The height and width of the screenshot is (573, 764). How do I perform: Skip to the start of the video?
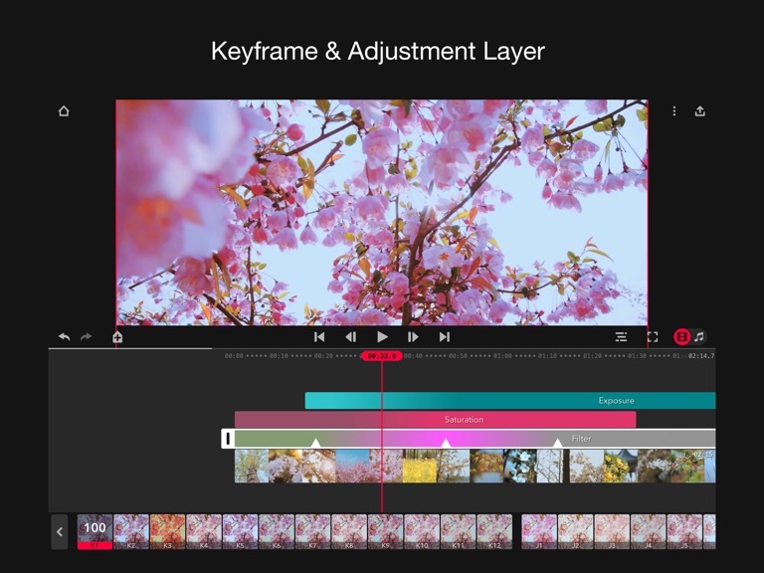pos(319,337)
